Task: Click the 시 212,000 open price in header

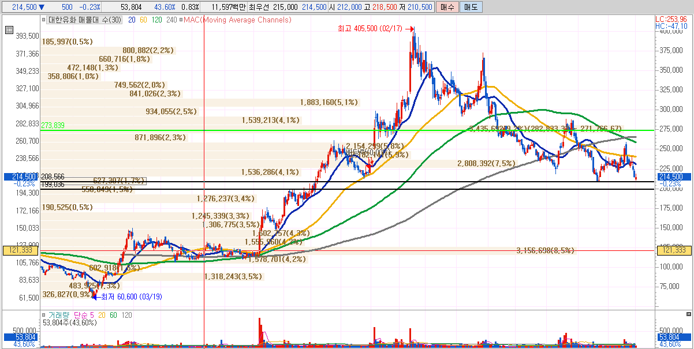Action: 346,7
